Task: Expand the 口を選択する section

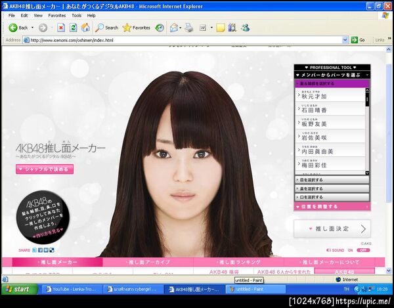Action: tap(332, 197)
